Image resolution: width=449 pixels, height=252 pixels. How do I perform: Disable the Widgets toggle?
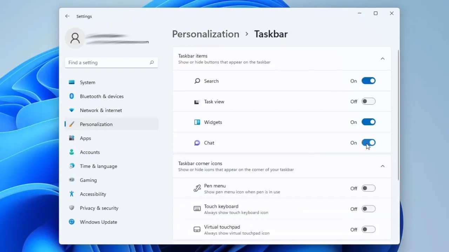(x=368, y=122)
